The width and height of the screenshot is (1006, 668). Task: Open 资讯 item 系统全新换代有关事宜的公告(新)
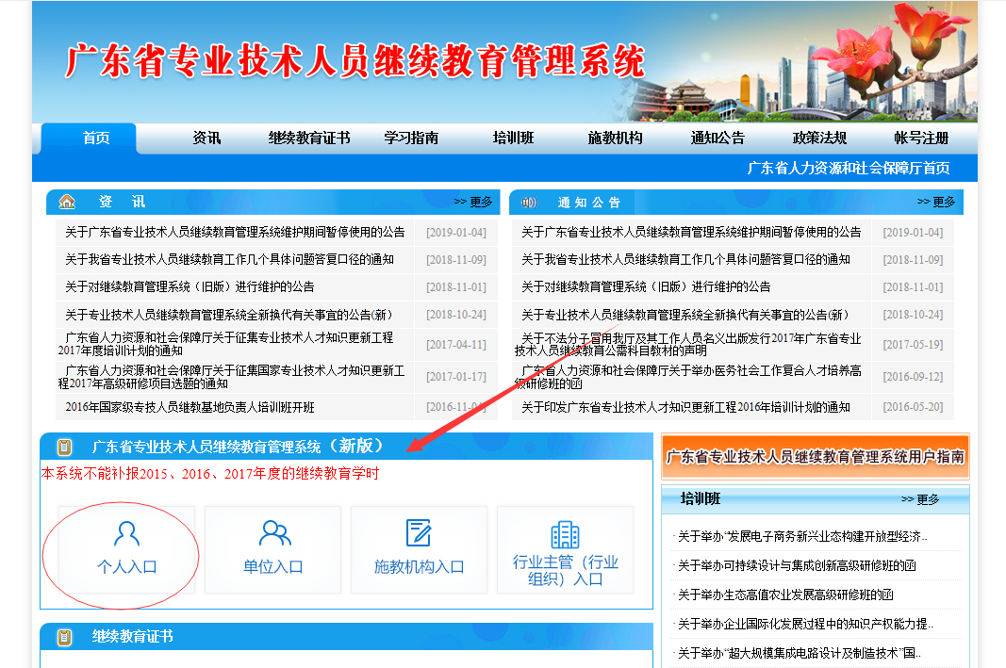point(228,315)
